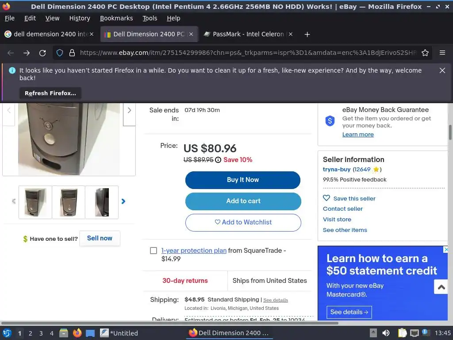Select the first product thumbnail
Image resolution: width=453 pixels, height=340 pixels.
35,202
